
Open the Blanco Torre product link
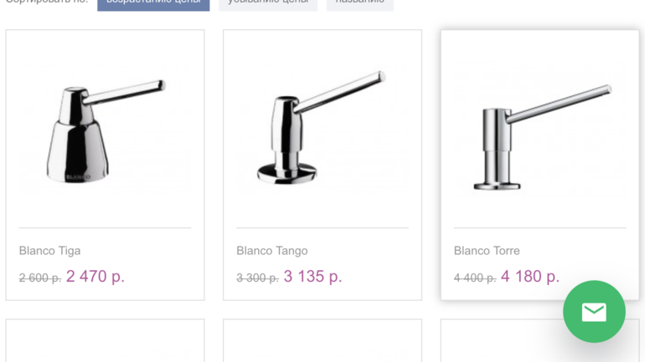(x=487, y=251)
